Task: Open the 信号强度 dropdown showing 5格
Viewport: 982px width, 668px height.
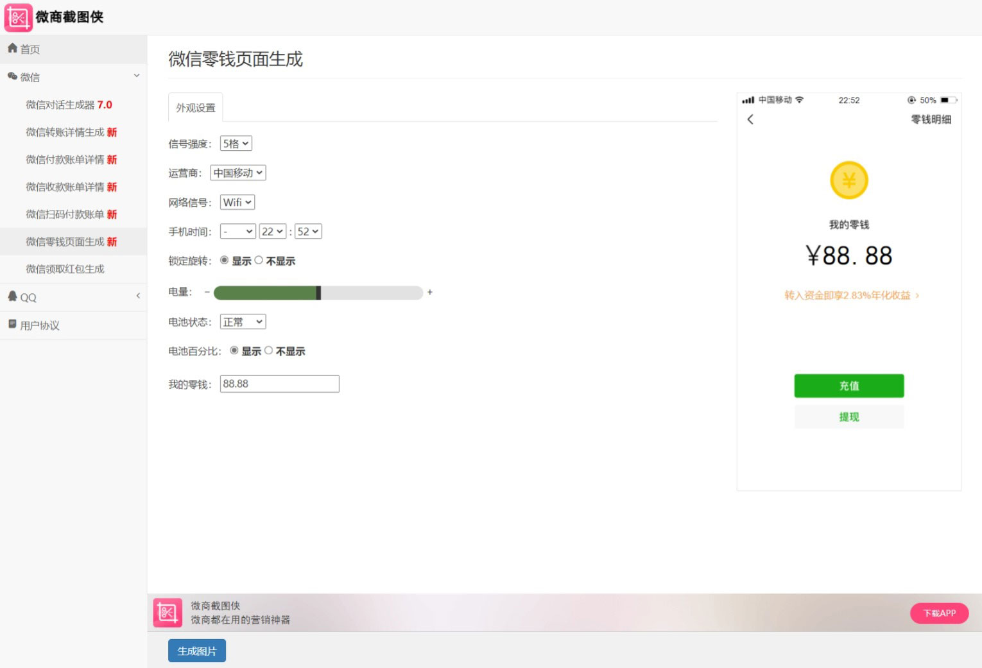Action: click(236, 144)
